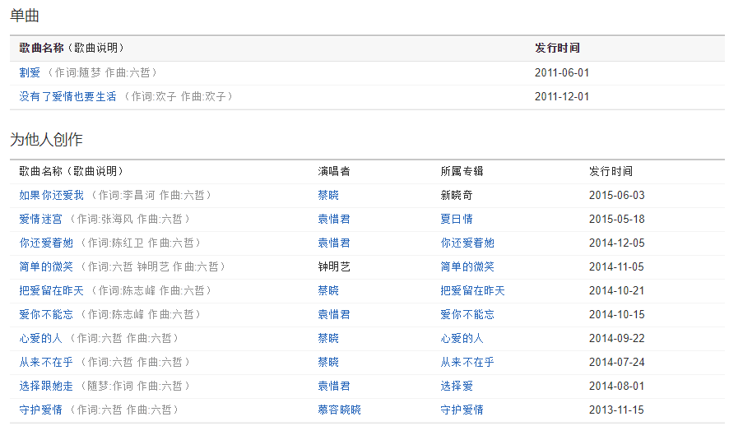Click the date 2015-05-18
This screenshot has height=426, width=729.
tap(616, 219)
